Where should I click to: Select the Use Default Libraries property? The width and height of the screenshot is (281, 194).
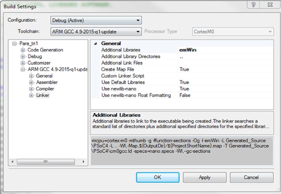point(123,82)
